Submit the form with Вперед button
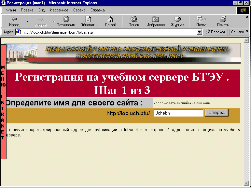This screenshot has width=251, height=188. click(x=216, y=113)
